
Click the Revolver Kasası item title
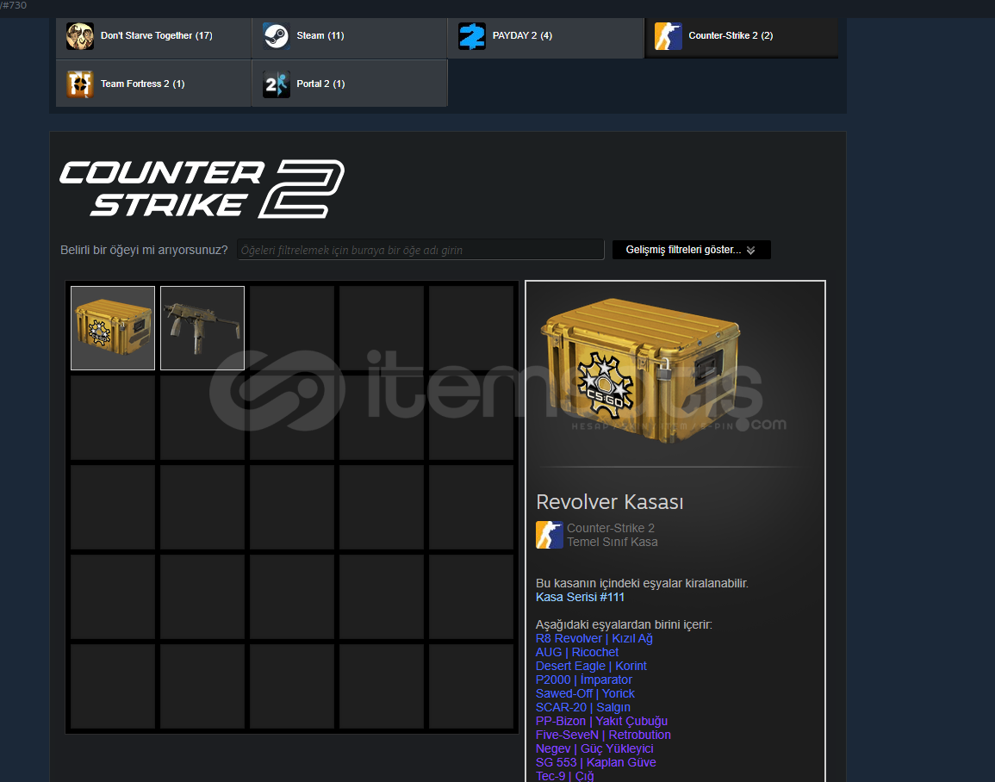click(x=610, y=502)
